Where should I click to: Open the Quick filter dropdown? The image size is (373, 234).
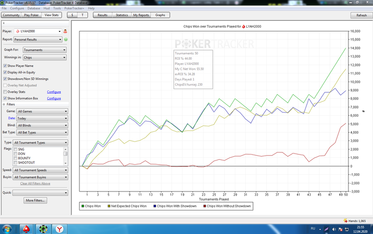tap(40, 192)
